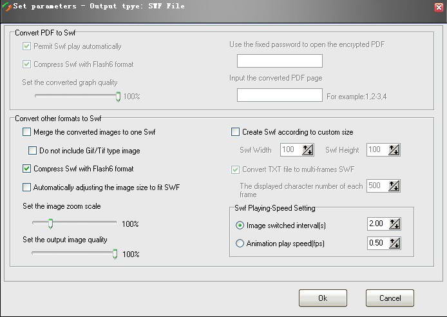Select Animation play speed(fps) radio option
This screenshot has width=447, height=317.
240,244
